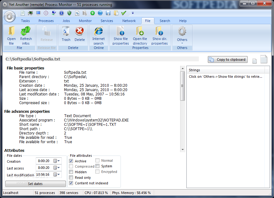Click the '398 services' status bar entry
Screen dimensions: 274x198
pyautogui.click(x=69, y=193)
